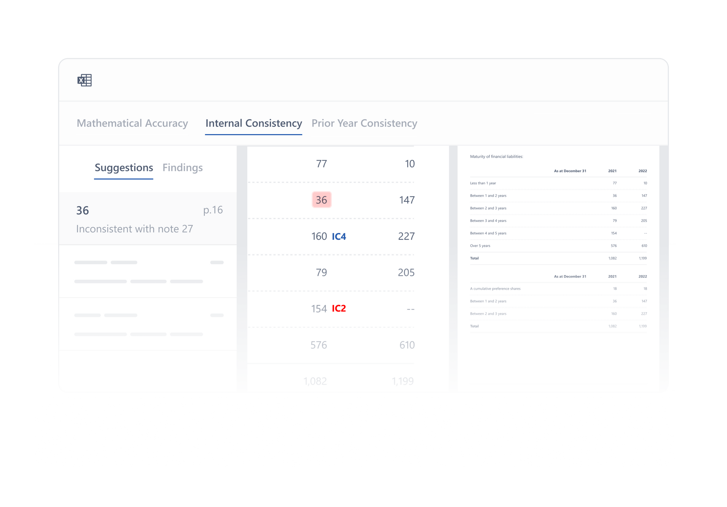Select the Over 5 years row total 576
727x507 pixels.
(614, 246)
